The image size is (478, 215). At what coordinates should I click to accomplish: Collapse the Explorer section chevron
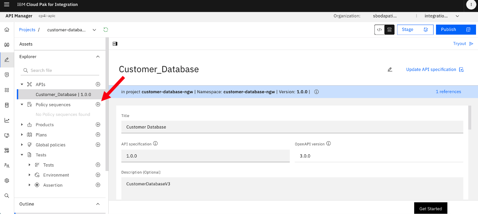point(98,57)
